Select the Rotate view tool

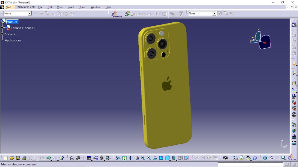[x=137, y=158]
